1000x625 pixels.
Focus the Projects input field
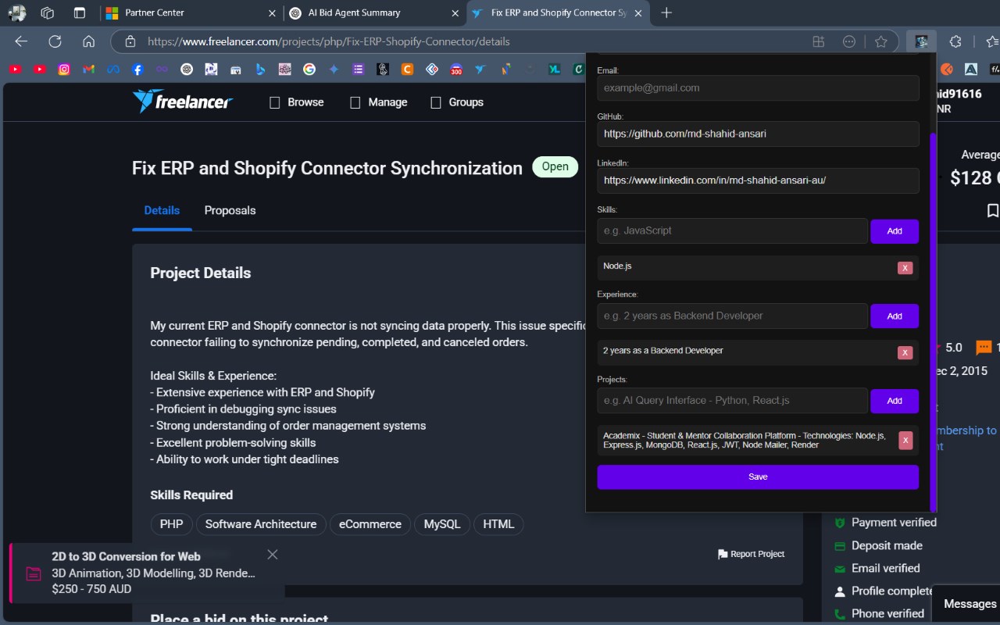tap(732, 401)
